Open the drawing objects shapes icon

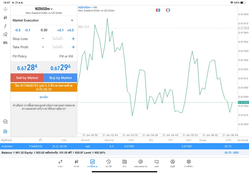(5, 34)
